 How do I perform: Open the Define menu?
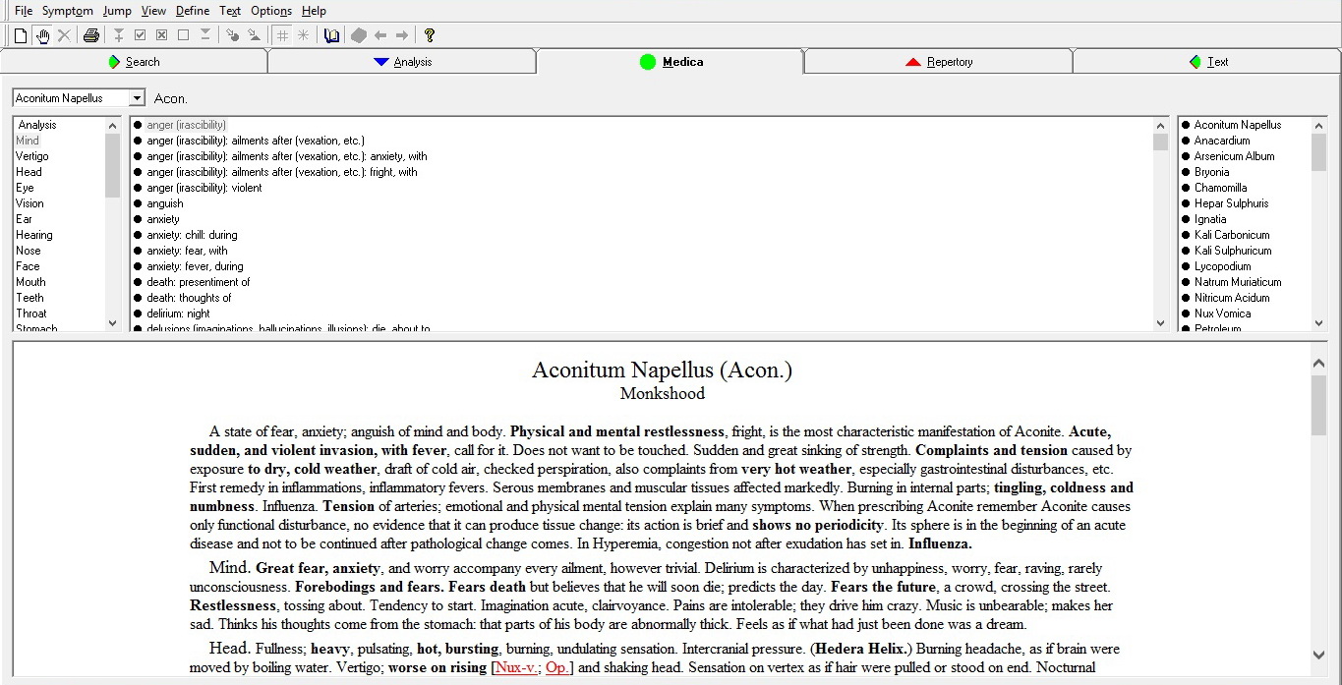point(193,11)
